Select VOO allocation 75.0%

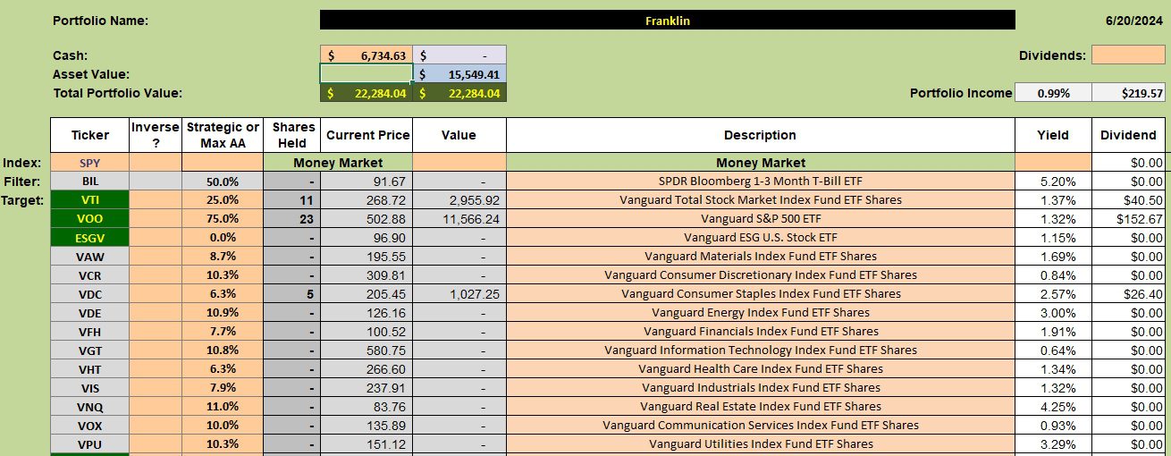coord(223,219)
